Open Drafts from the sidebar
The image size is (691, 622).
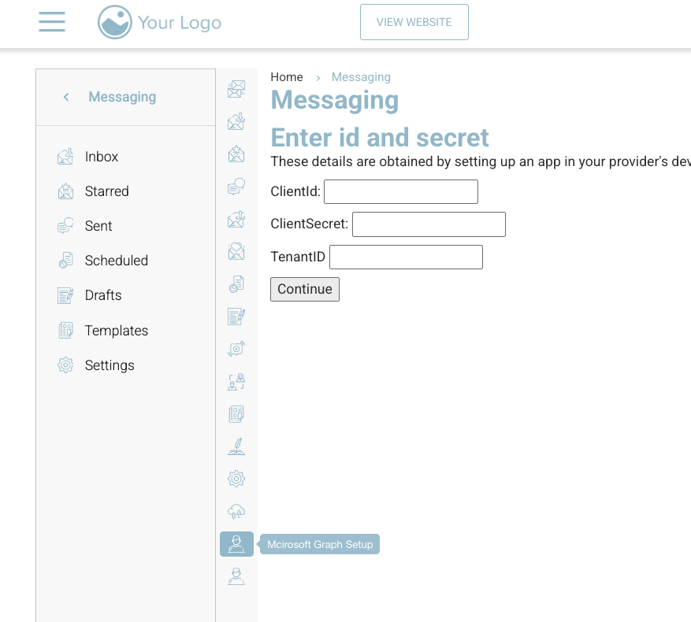103,295
